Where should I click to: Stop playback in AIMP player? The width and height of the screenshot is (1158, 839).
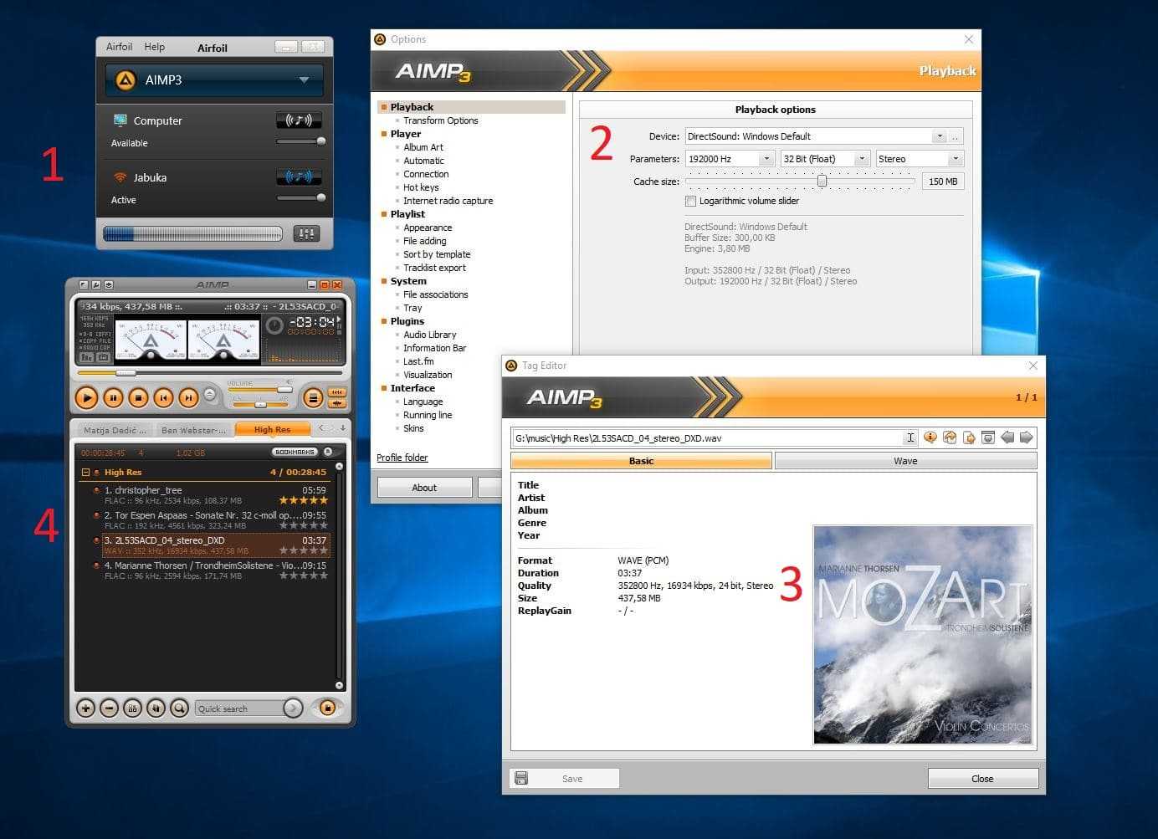138,398
